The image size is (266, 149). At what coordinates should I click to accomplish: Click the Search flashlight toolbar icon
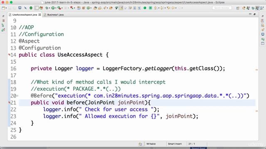point(105,8)
